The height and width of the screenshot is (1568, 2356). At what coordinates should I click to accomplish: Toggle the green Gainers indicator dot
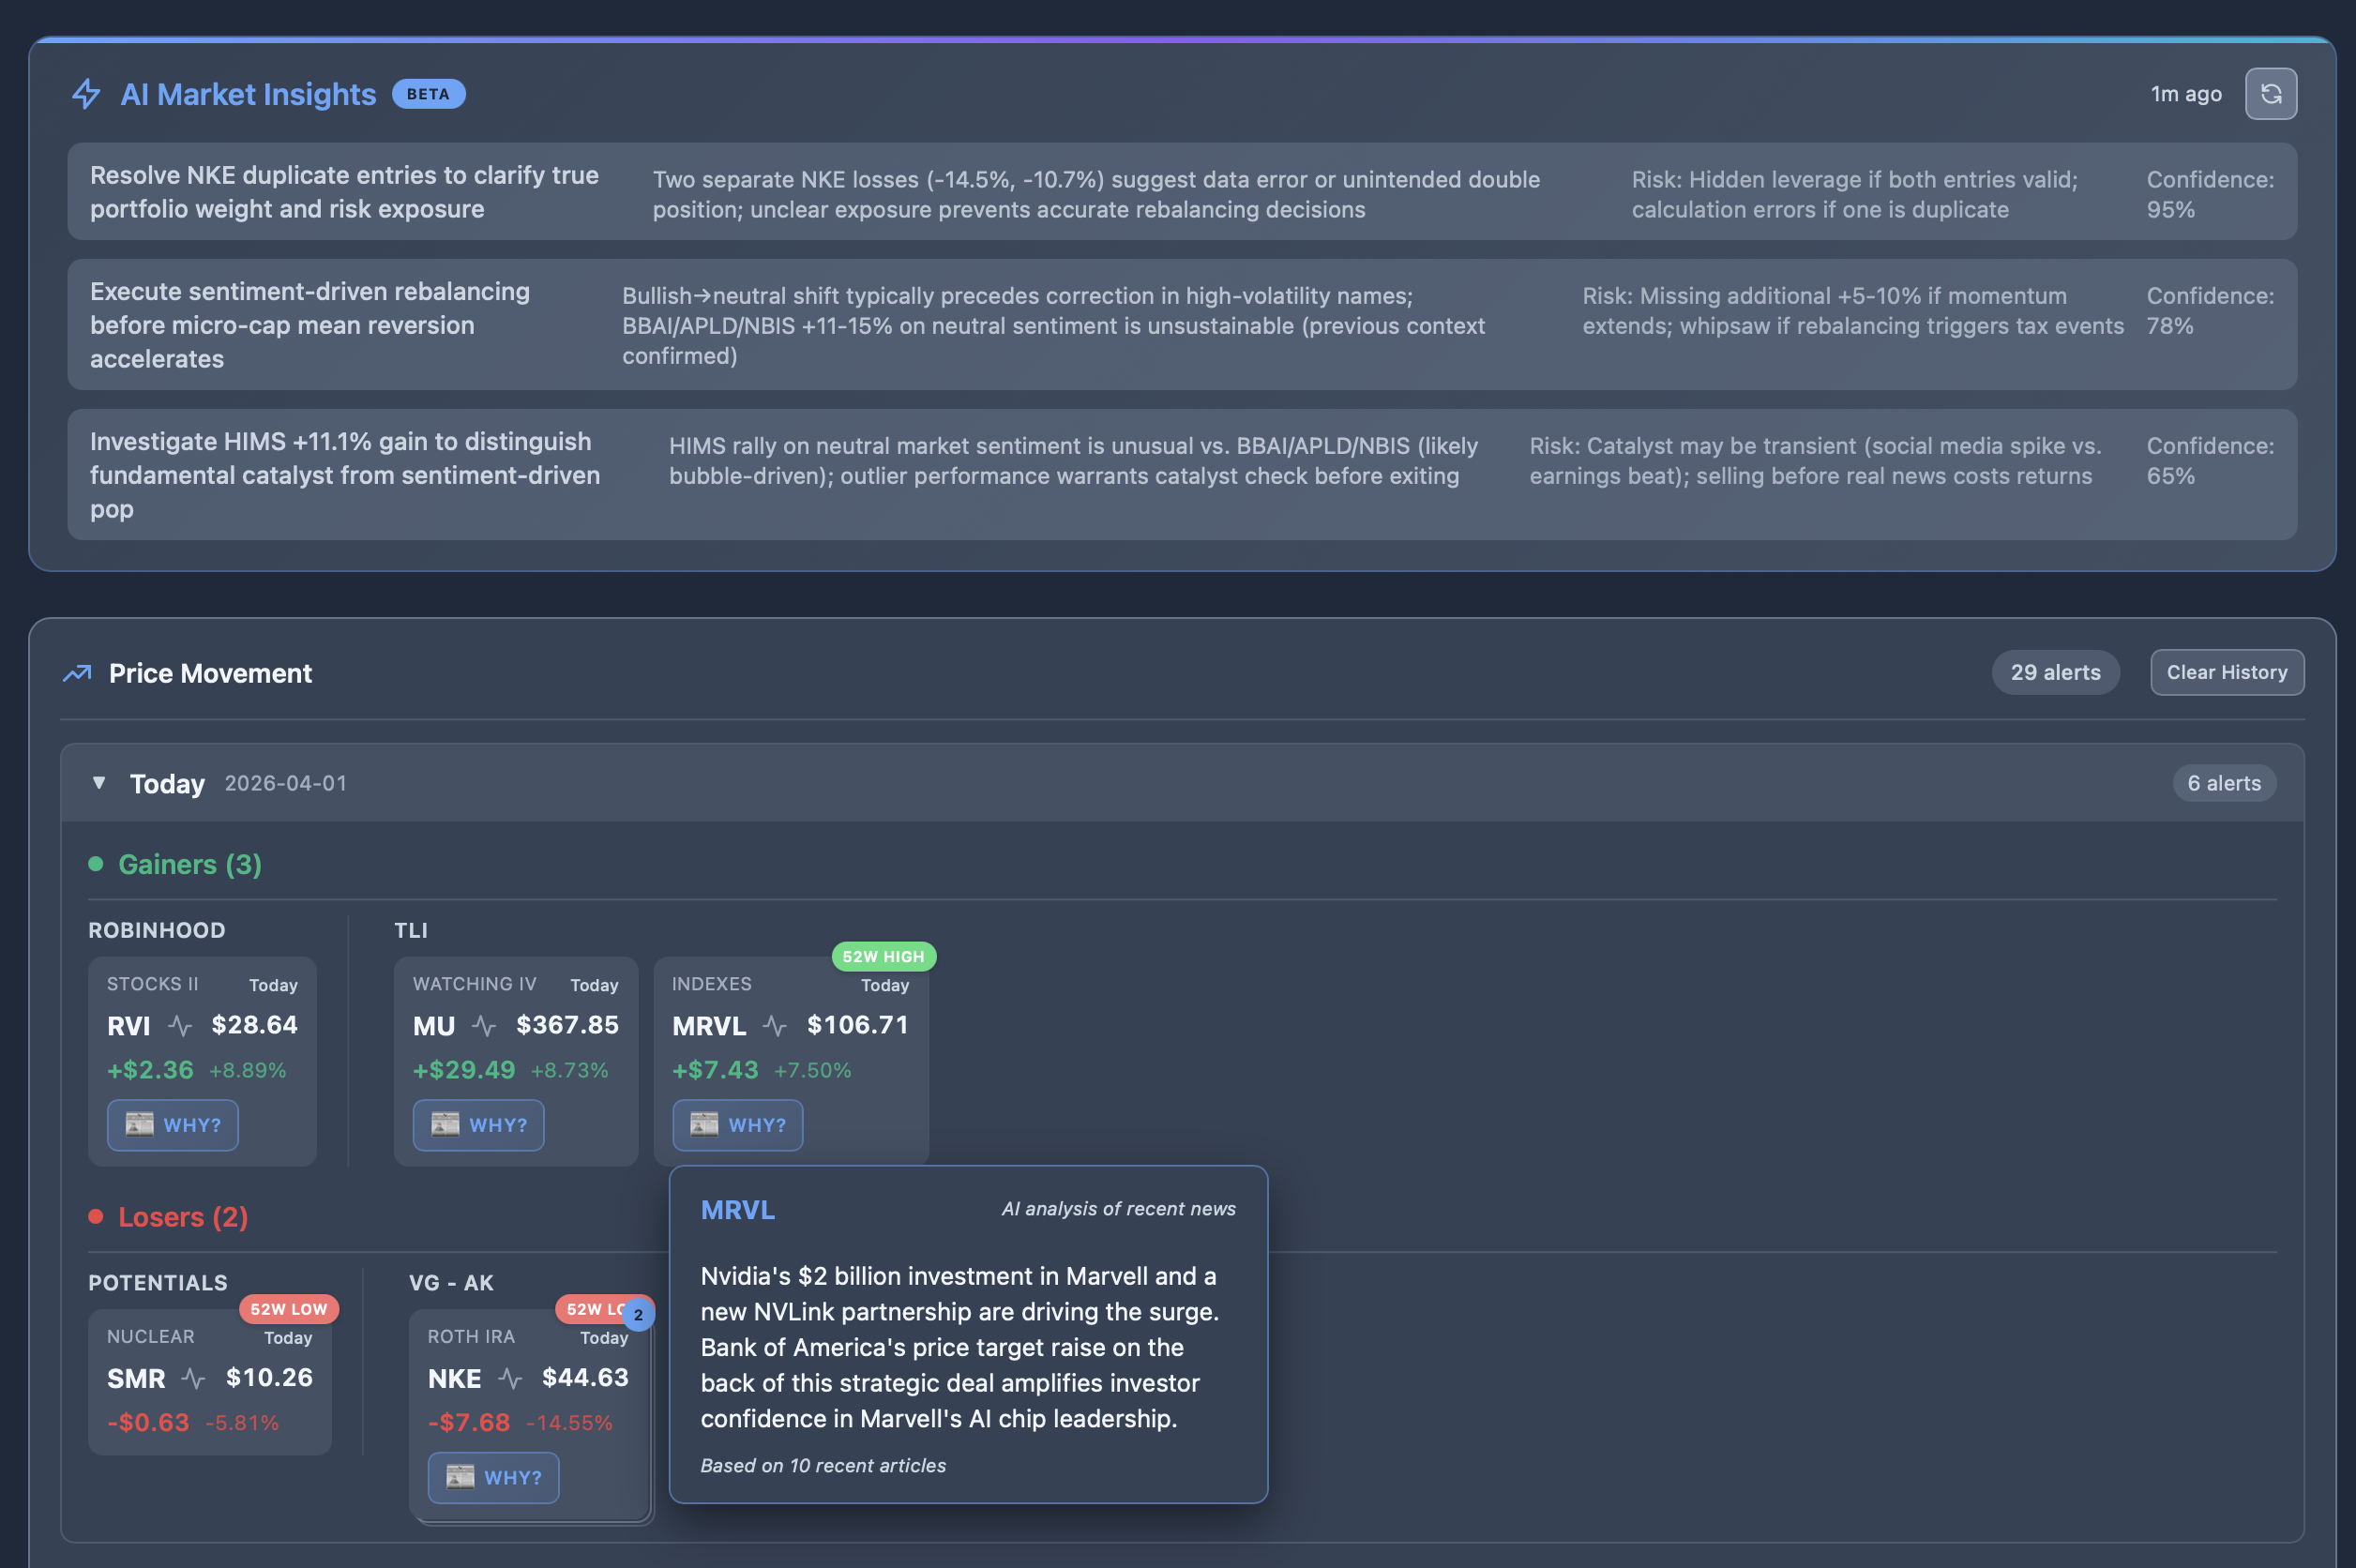point(96,863)
